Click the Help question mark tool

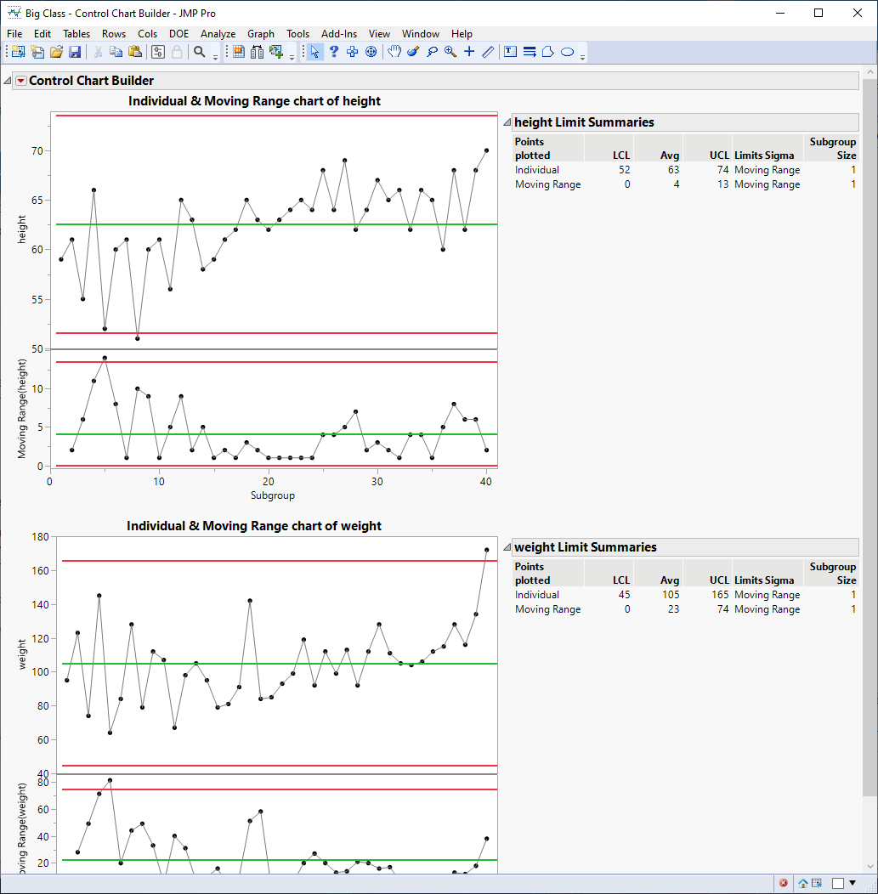tap(333, 52)
